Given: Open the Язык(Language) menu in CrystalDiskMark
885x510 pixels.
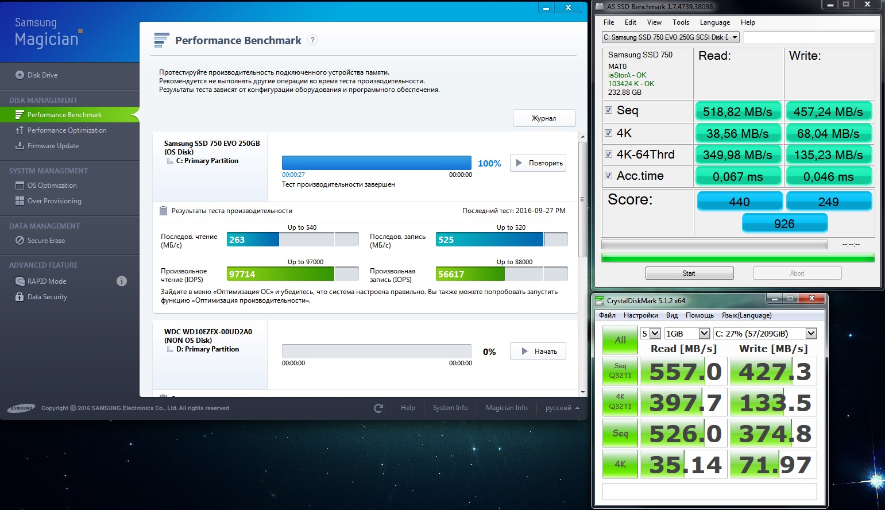Looking at the screenshot, I should [x=747, y=315].
